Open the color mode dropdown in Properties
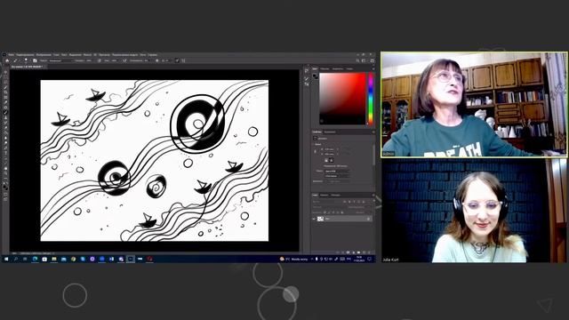This screenshot has width=569, height=320. click(337, 171)
